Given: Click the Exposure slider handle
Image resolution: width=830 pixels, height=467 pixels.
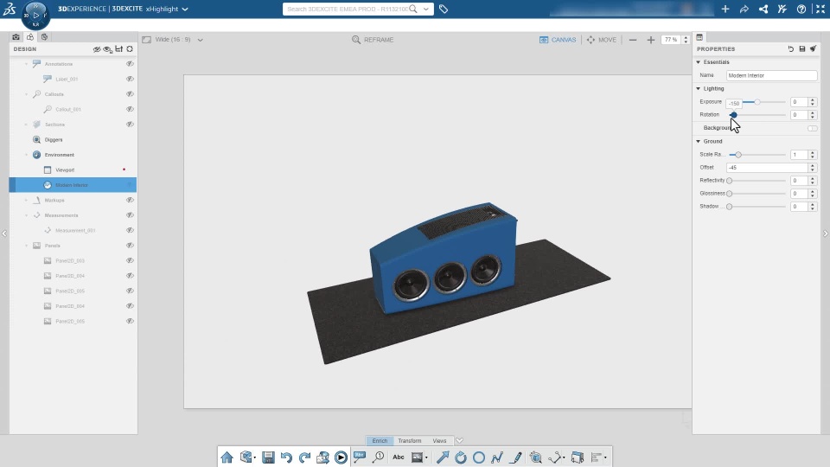Looking at the screenshot, I should [757, 102].
